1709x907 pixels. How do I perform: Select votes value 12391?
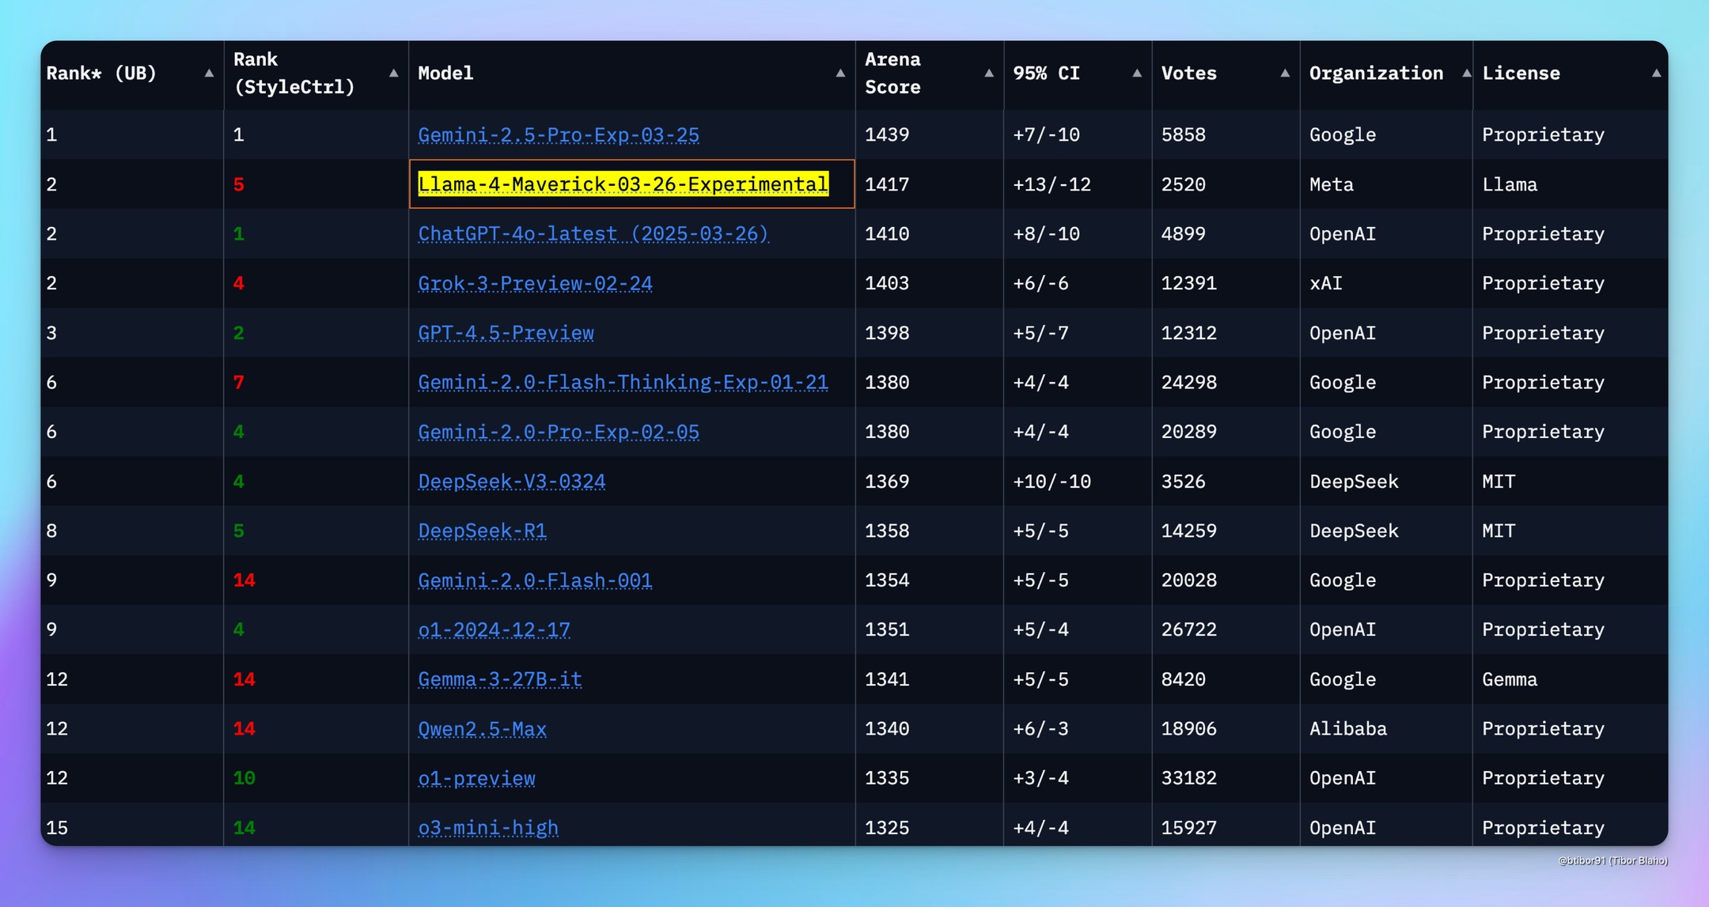click(x=1189, y=283)
